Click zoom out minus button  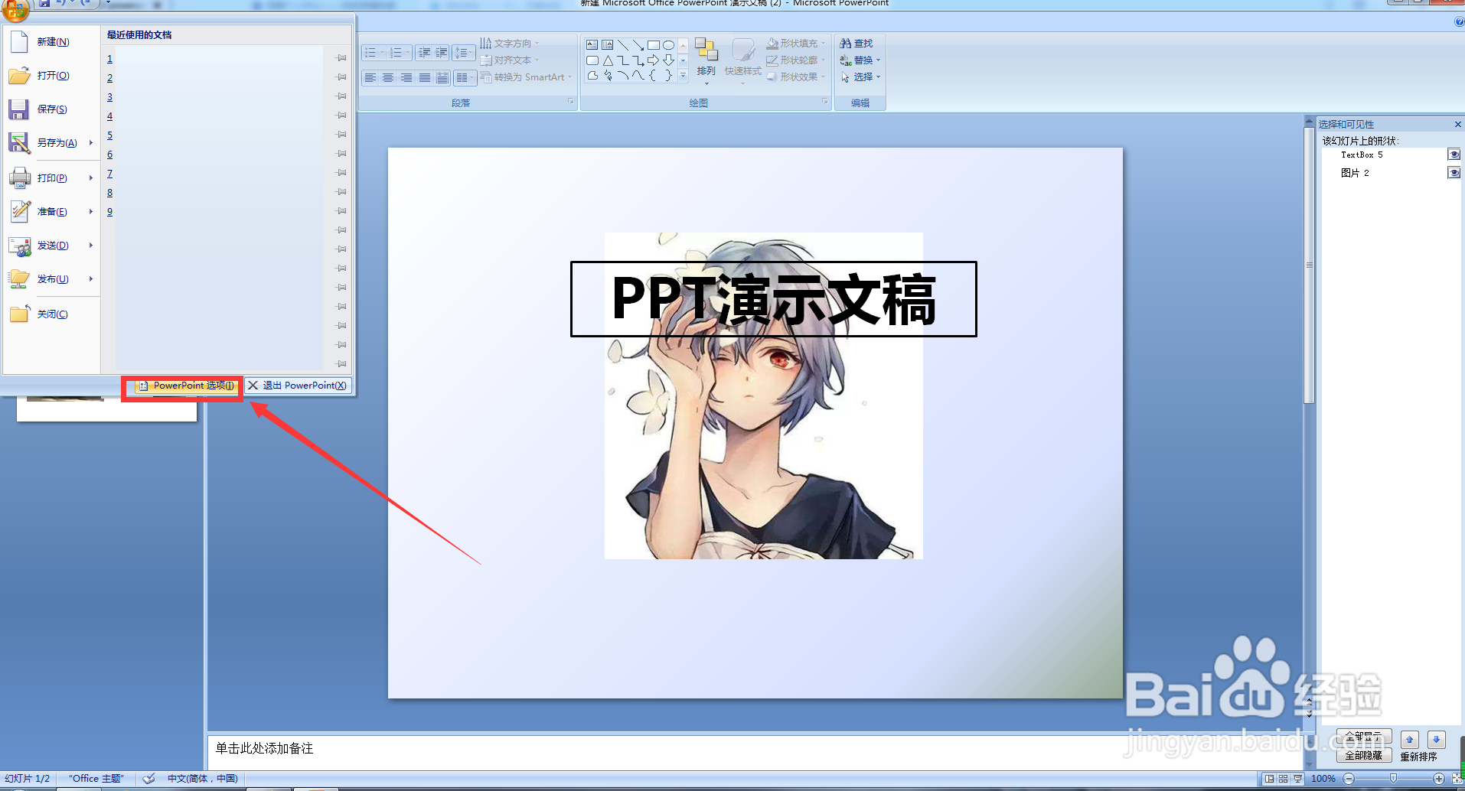pyautogui.click(x=1349, y=779)
